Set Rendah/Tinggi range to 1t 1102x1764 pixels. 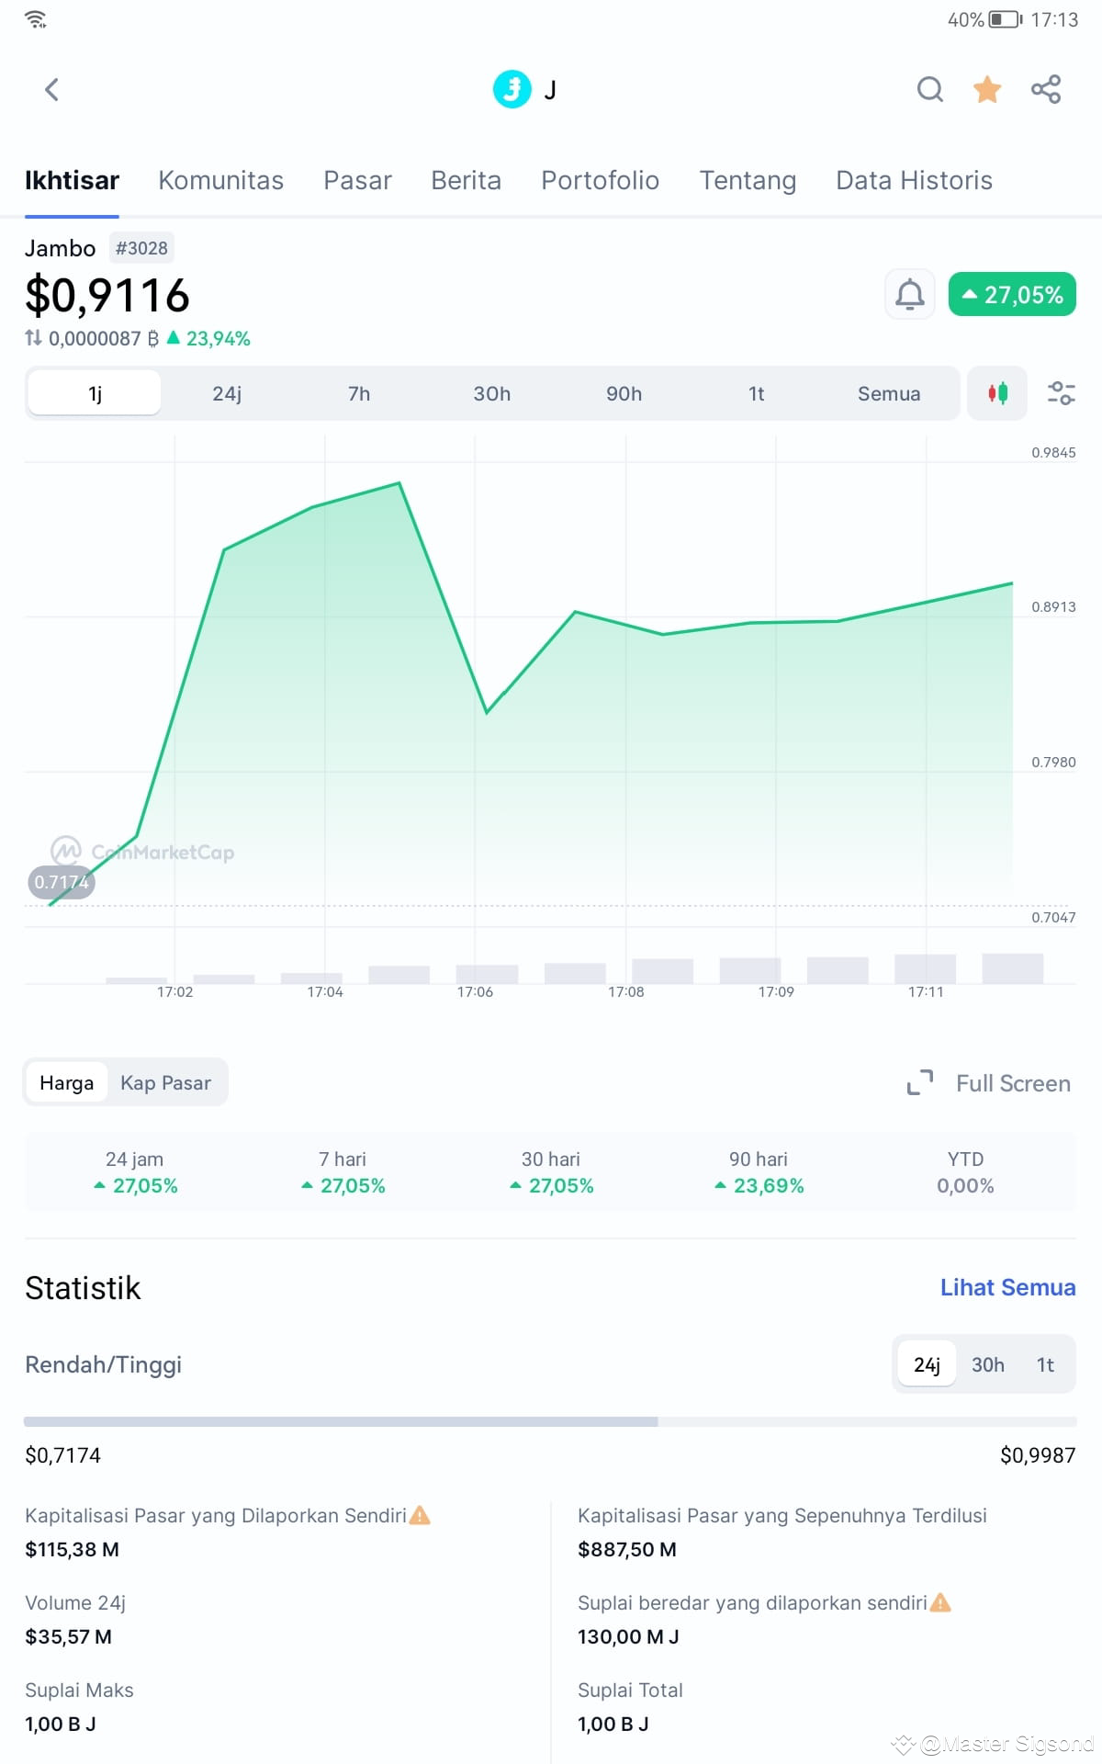coord(1045,1364)
